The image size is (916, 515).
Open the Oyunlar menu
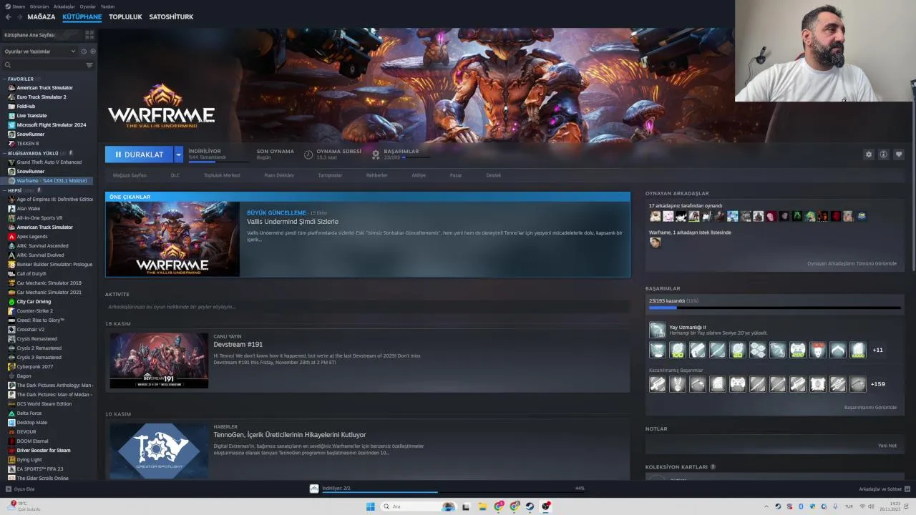coord(87,6)
